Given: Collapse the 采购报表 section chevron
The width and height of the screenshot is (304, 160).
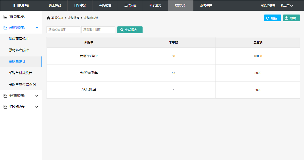Looking at the screenshot, I should [37, 28].
